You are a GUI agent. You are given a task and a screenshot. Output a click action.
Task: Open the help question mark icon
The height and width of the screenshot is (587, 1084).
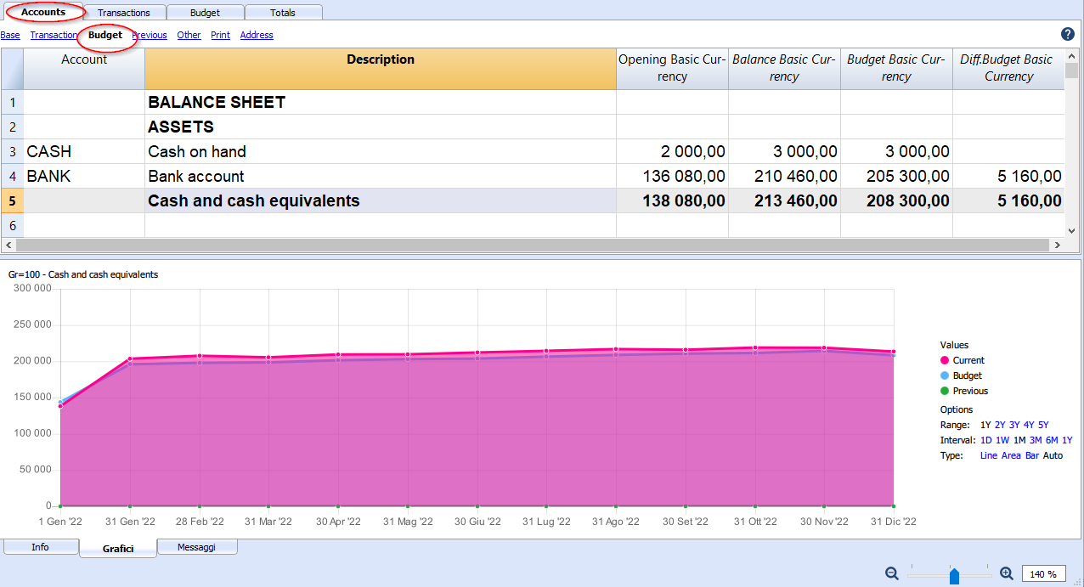1067,34
